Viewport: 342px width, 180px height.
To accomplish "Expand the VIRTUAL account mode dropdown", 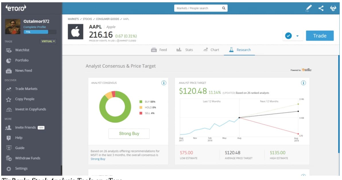I will (x=48, y=41).
